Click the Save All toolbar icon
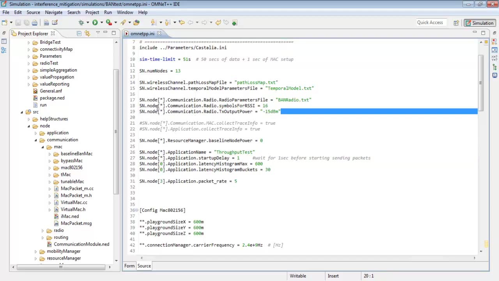This screenshot has height=281, width=499. click(26, 23)
